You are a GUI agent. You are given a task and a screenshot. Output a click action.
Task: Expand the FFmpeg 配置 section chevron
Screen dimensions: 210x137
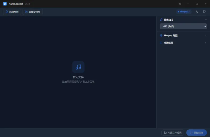click(206, 36)
